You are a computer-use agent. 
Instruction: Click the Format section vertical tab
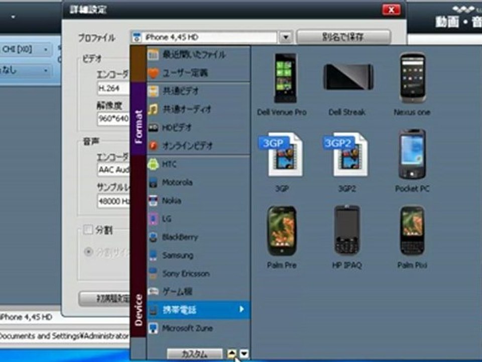point(138,119)
